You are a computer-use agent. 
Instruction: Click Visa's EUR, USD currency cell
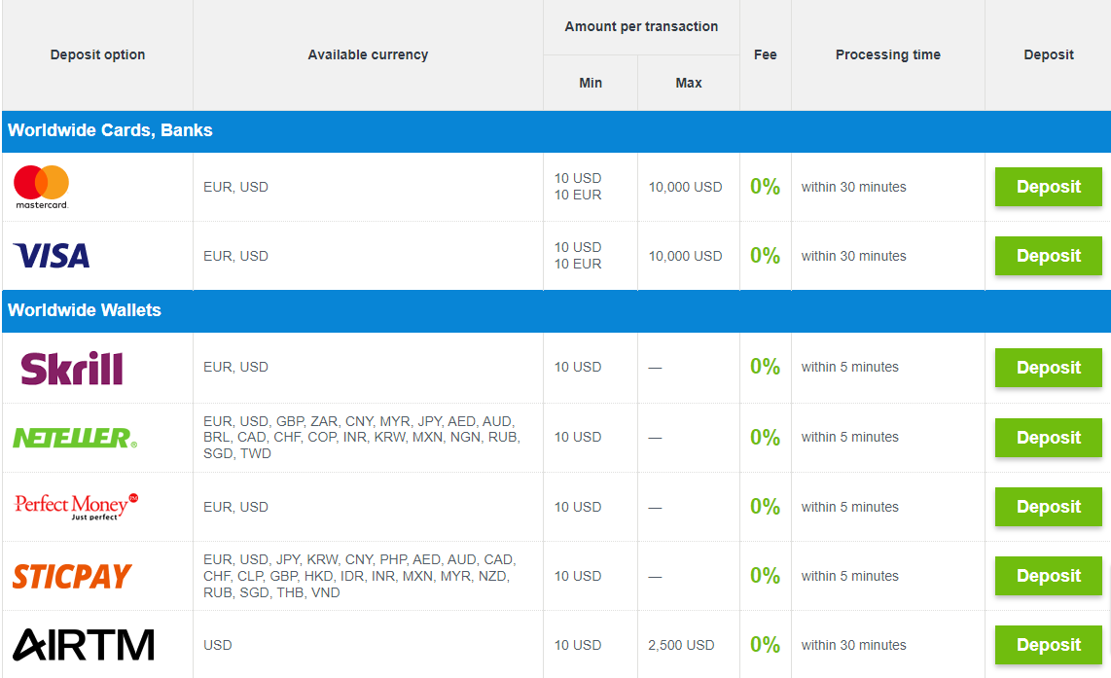[x=235, y=256]
